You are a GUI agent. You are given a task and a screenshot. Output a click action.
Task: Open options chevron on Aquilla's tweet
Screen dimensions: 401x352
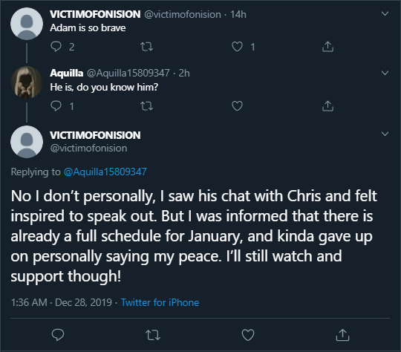tap(385, 73)
